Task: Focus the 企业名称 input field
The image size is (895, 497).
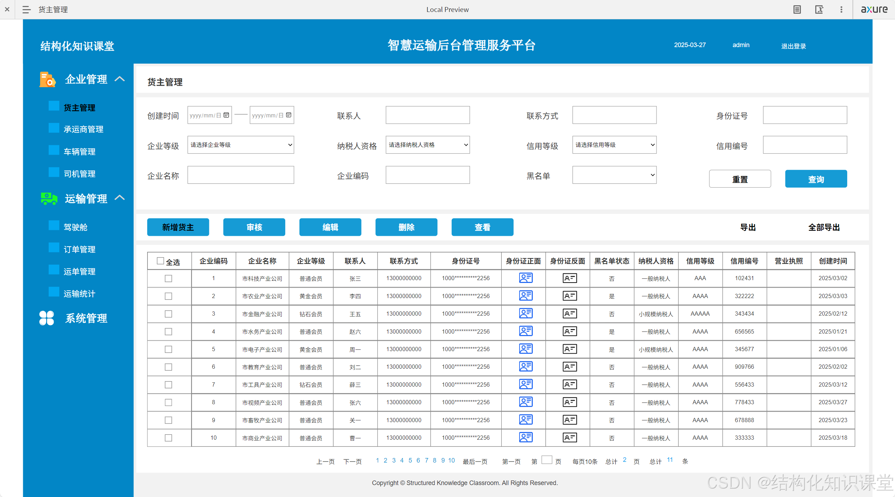Action: 241,175
